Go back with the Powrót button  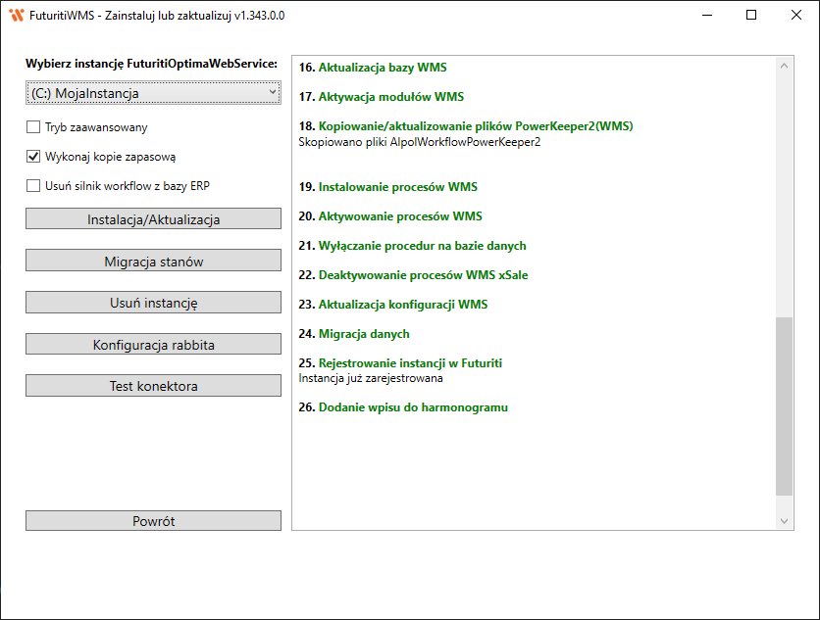point(153,521)
